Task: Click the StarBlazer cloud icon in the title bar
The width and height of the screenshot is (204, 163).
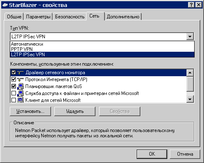Action: coord(5,5)
